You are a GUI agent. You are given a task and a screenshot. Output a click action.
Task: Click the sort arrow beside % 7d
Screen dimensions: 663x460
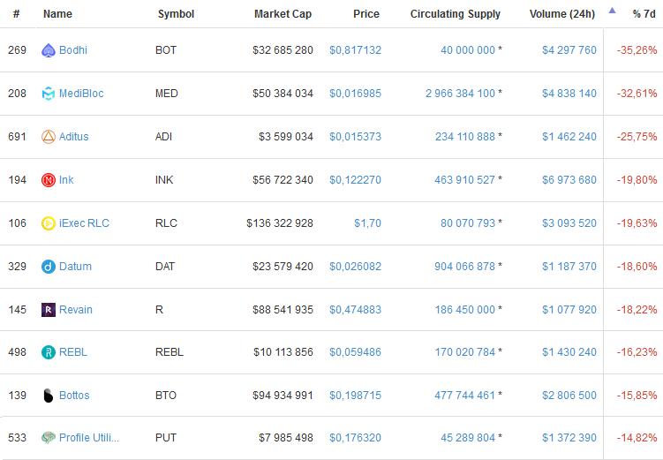[612, 11]
